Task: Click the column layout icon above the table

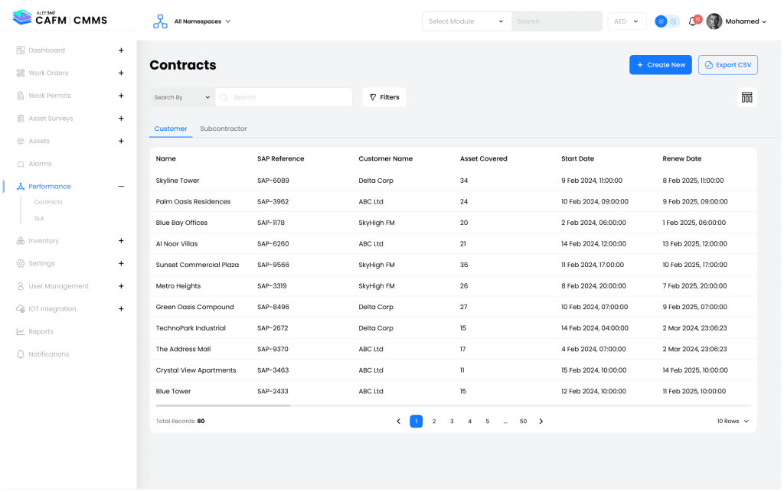Action: pos(746,97)
